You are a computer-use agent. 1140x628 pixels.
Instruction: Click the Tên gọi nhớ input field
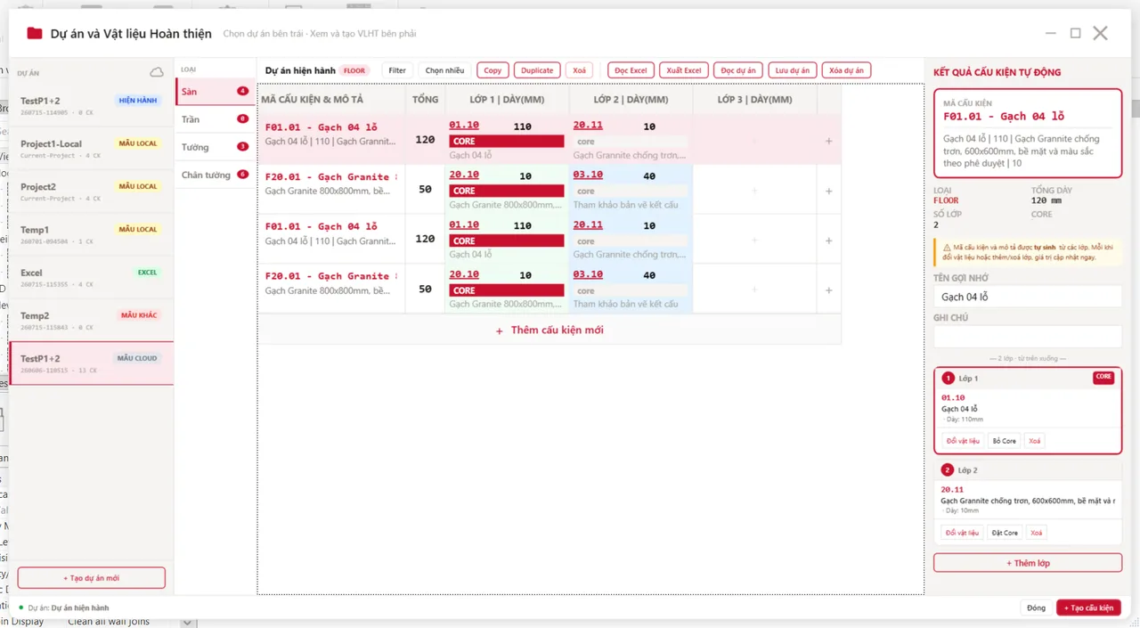[x=1028, y=297]
